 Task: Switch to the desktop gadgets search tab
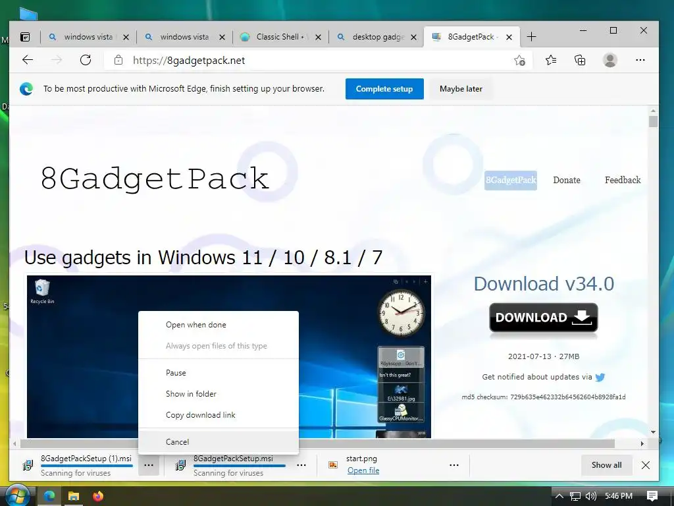point(376,37)
